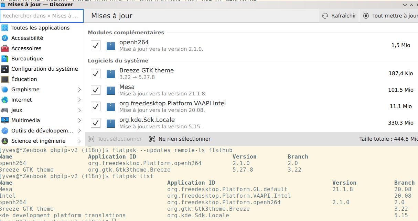Uncheck the org.freedesktop.Platform.VAAPI.Intel checkbox

96,106
